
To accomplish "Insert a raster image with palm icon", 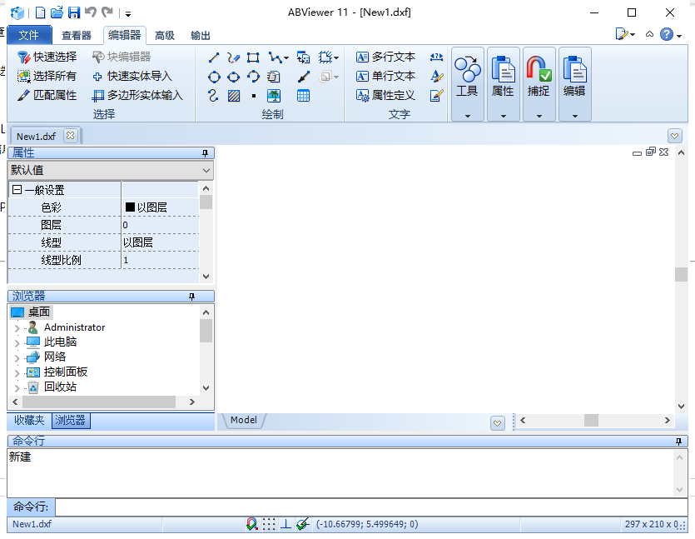I will coord(274,96).
